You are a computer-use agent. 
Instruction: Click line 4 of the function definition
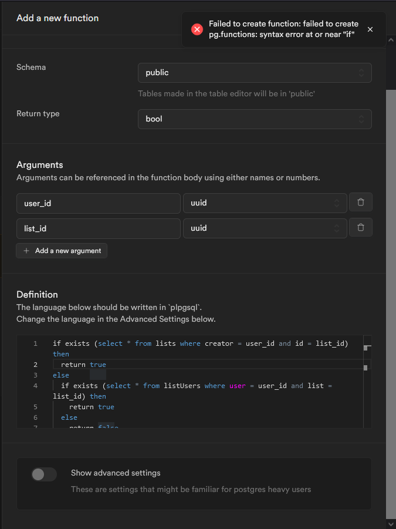(194, 386)
